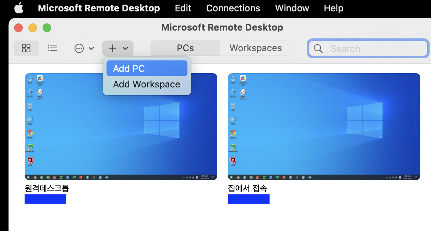This screenshot has width=431, height=231.
Task: Select the PCs tab
Action: click(185, 48)
